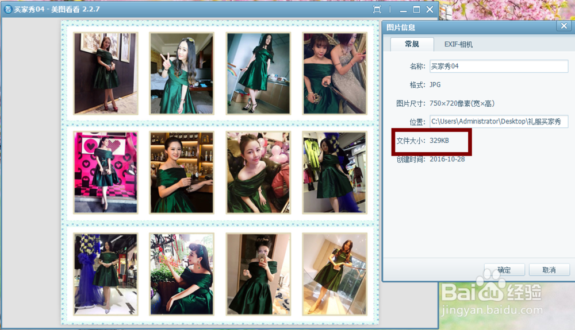Click photo of woman holding drink at bar

(182, 172)
